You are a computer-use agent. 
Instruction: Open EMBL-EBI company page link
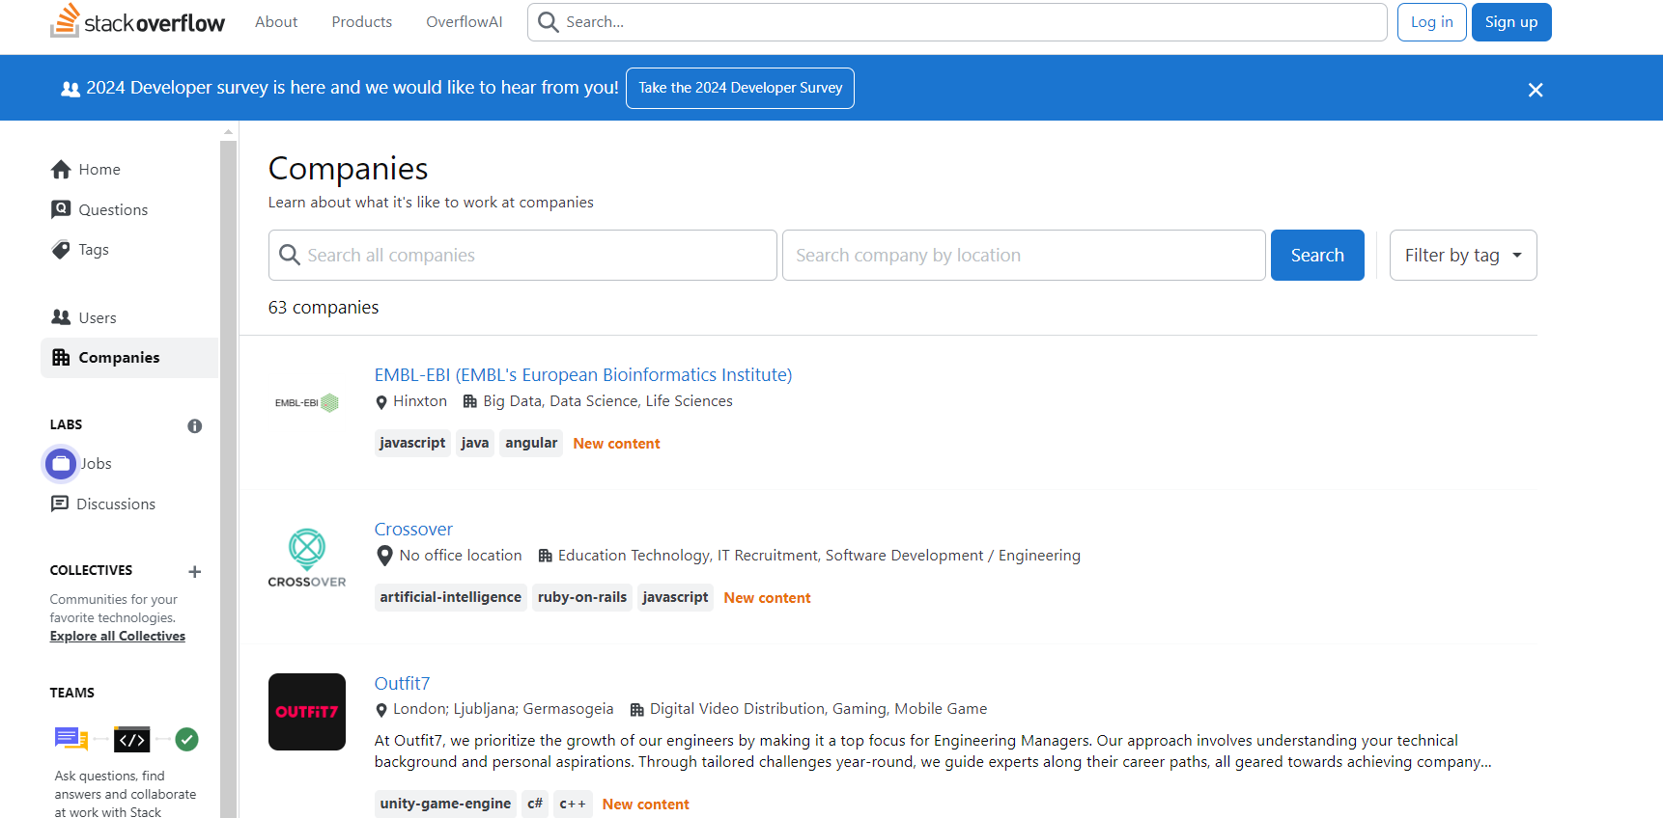[583, 374]
